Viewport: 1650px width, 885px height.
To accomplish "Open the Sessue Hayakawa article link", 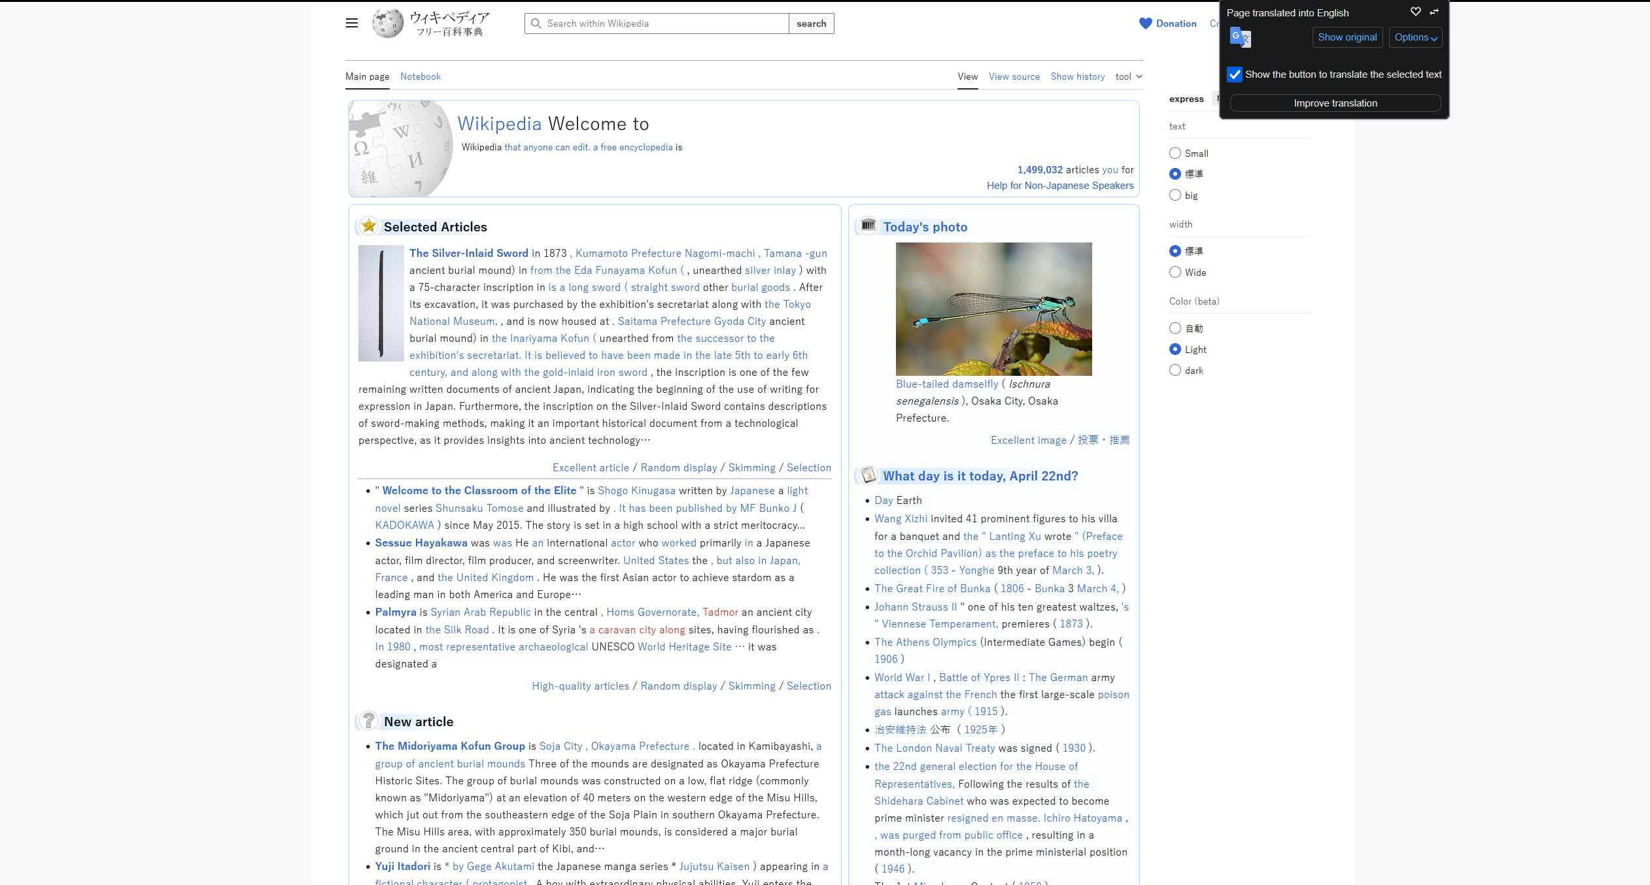I will (x=421, y=543).
